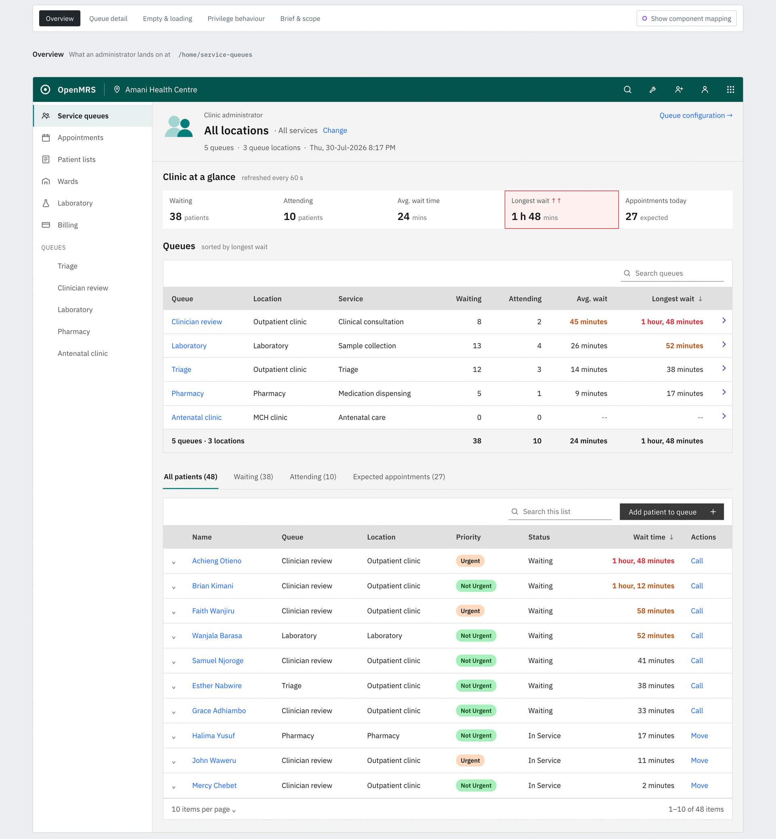Expand Achieng Otieno row

pos(174,562)
